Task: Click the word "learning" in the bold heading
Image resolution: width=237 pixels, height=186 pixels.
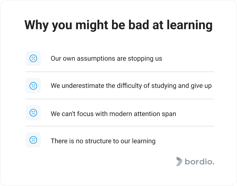Action: (190, 25)
